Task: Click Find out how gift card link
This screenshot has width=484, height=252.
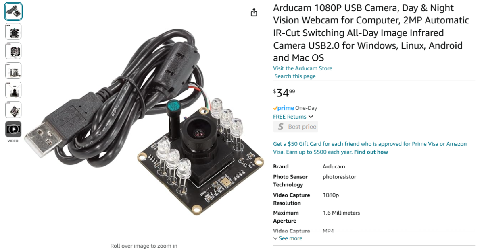Action: (371, 152)
